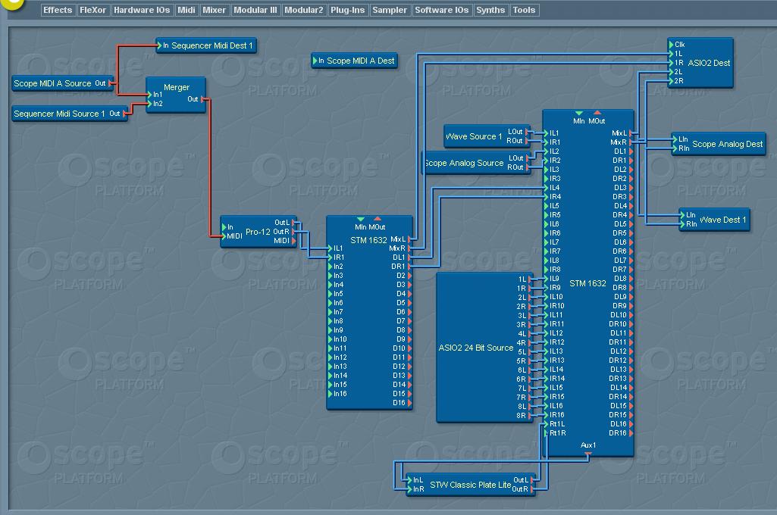777x515 pixels.
Task: Click the 1L input port on ASIO2 Dest
Action: [671, 54]
